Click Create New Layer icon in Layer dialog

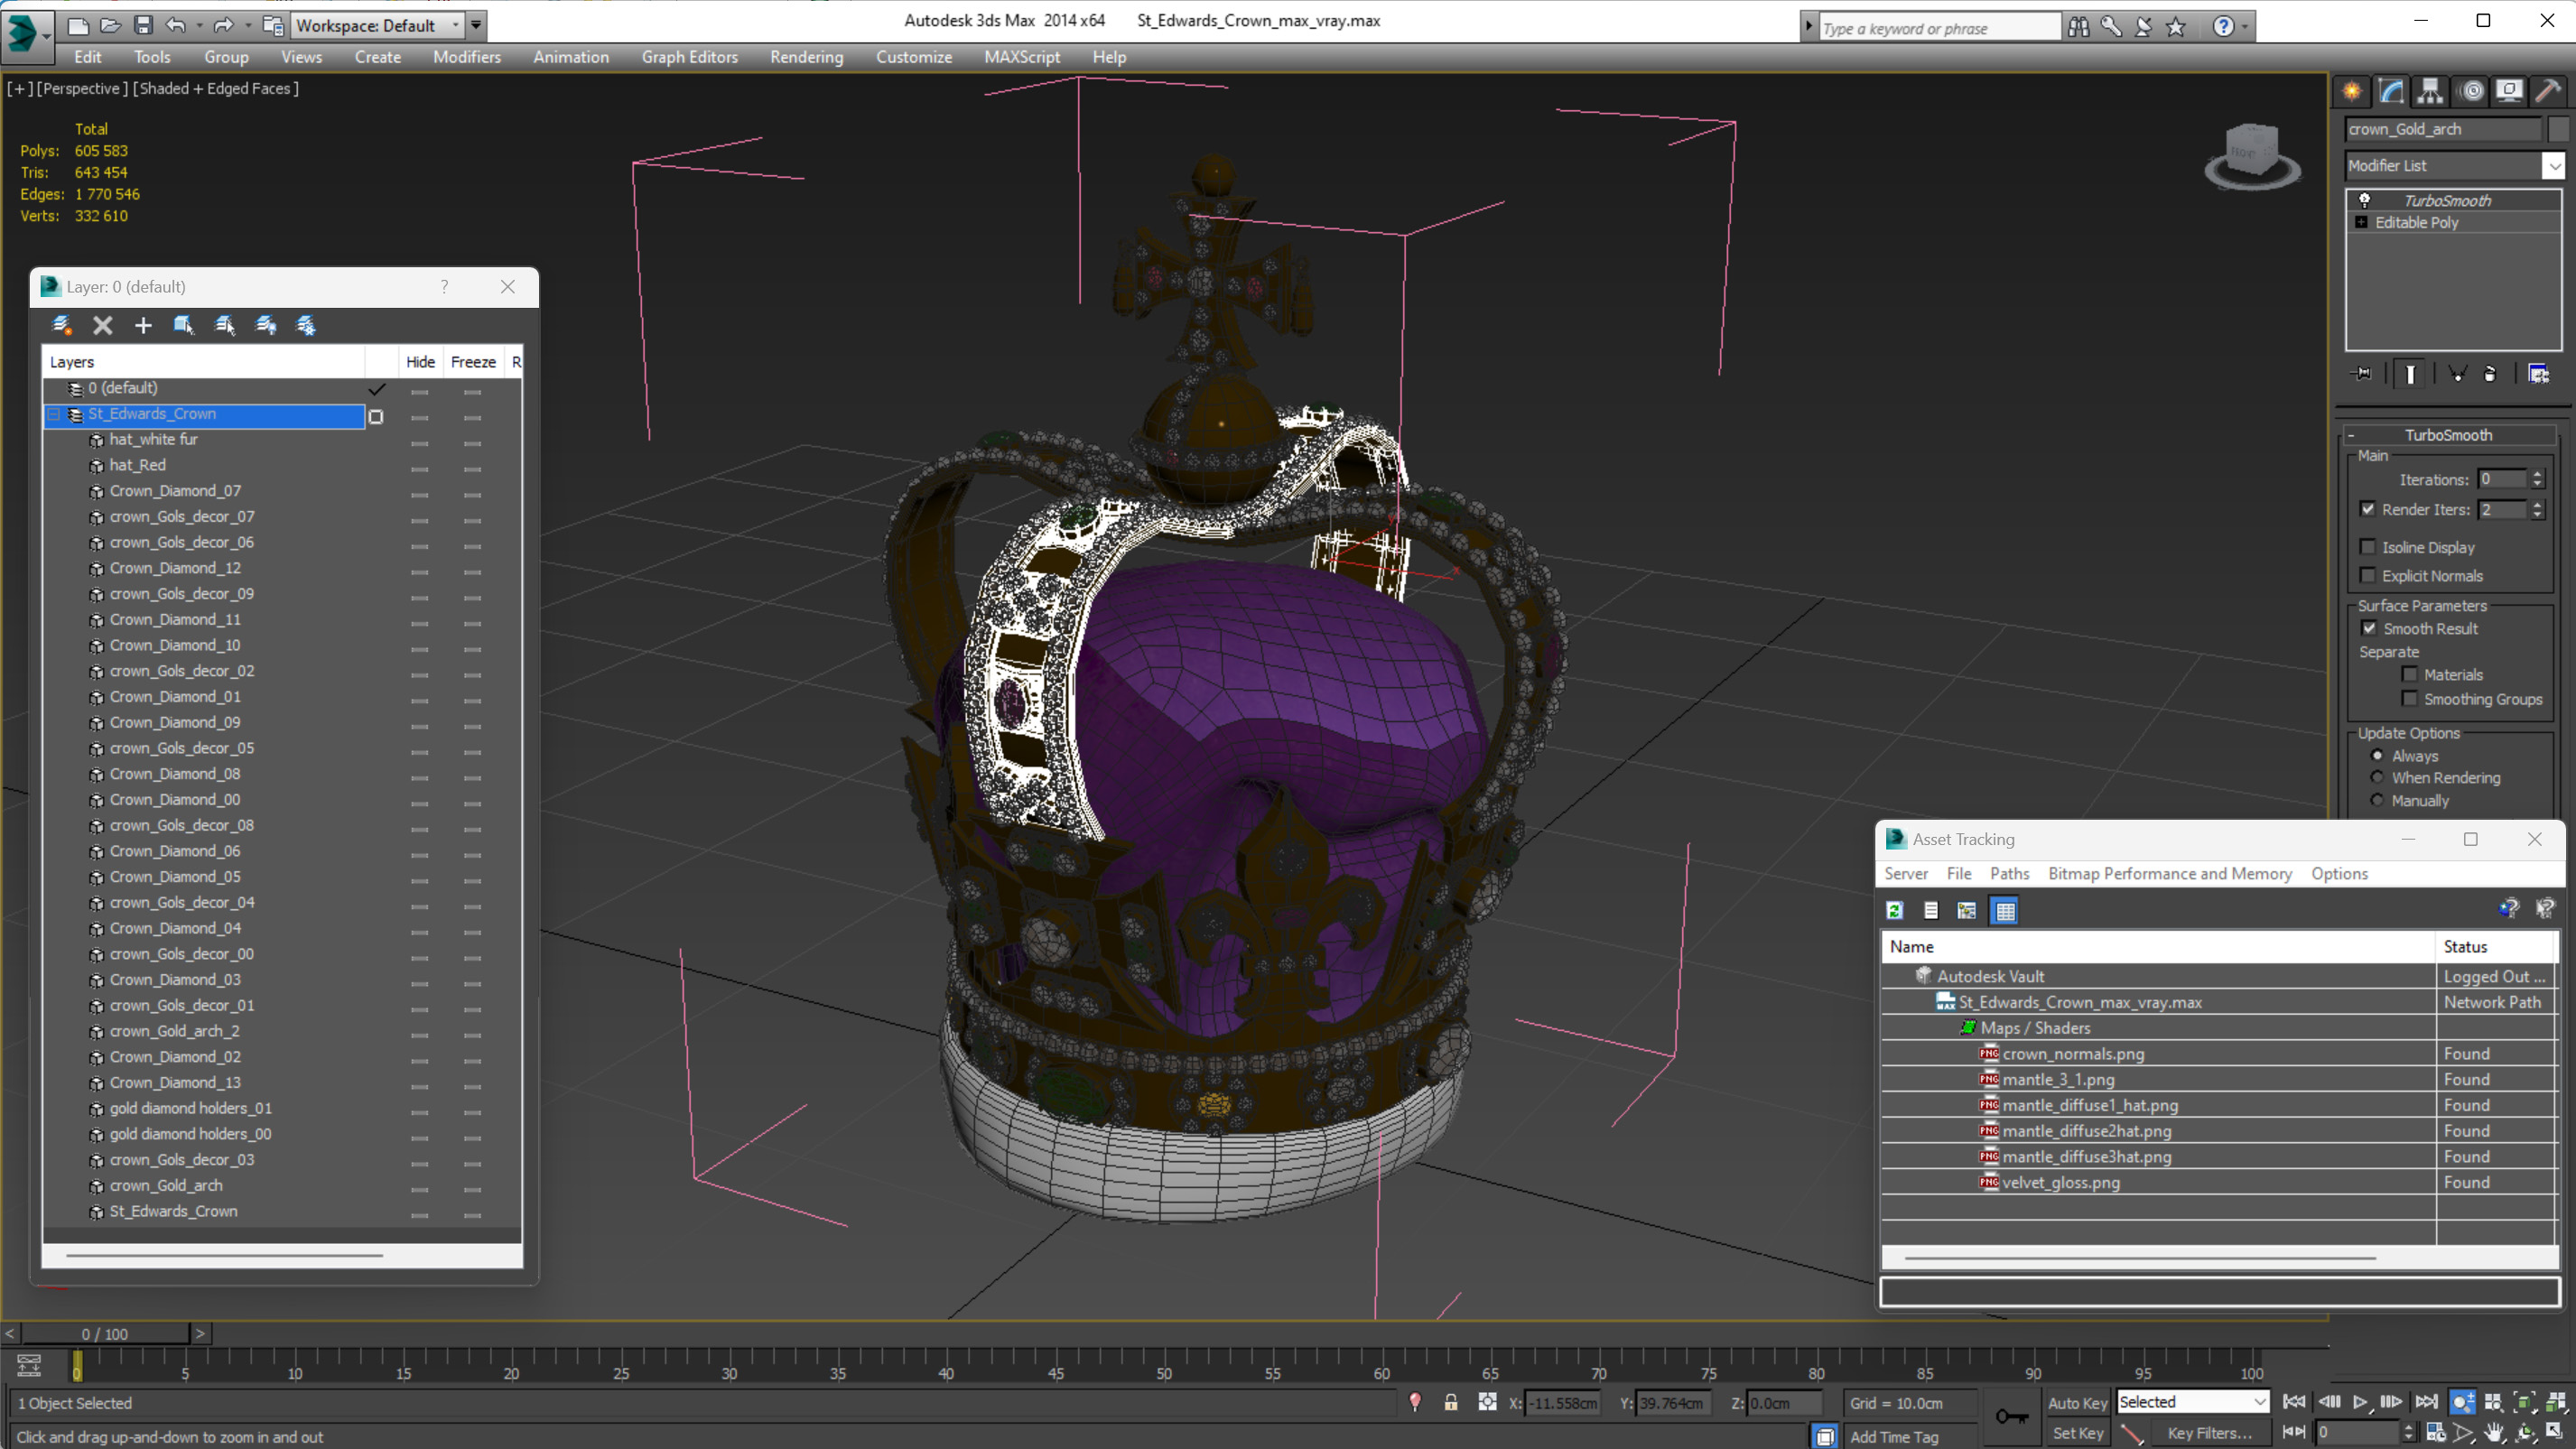[62, 325]
